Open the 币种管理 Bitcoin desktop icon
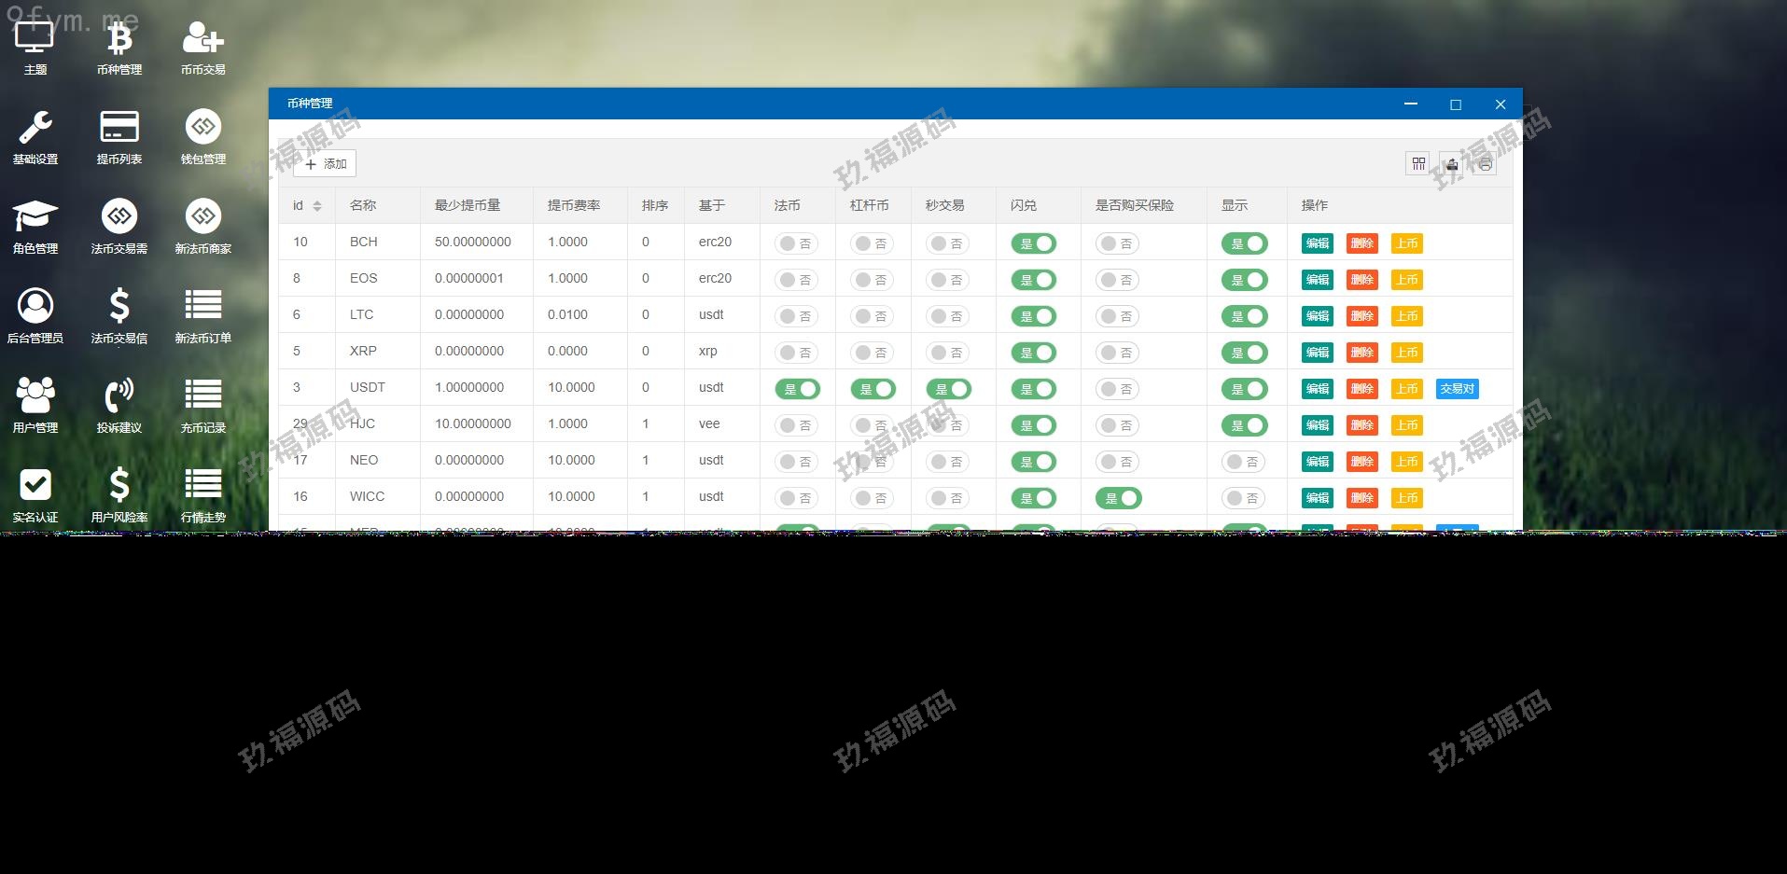 pyautogui.click(x=119, y=49)
